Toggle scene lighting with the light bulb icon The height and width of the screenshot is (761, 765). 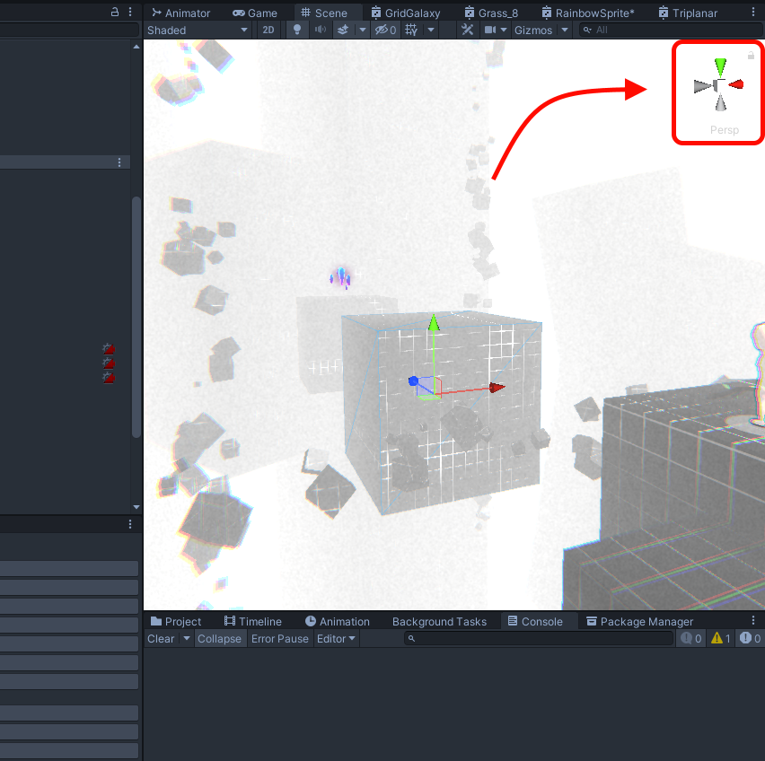(x=297, y=30)
